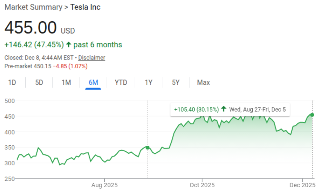Select the 1D time range tab
324x195 pixels.
click(x=12, y=82)
